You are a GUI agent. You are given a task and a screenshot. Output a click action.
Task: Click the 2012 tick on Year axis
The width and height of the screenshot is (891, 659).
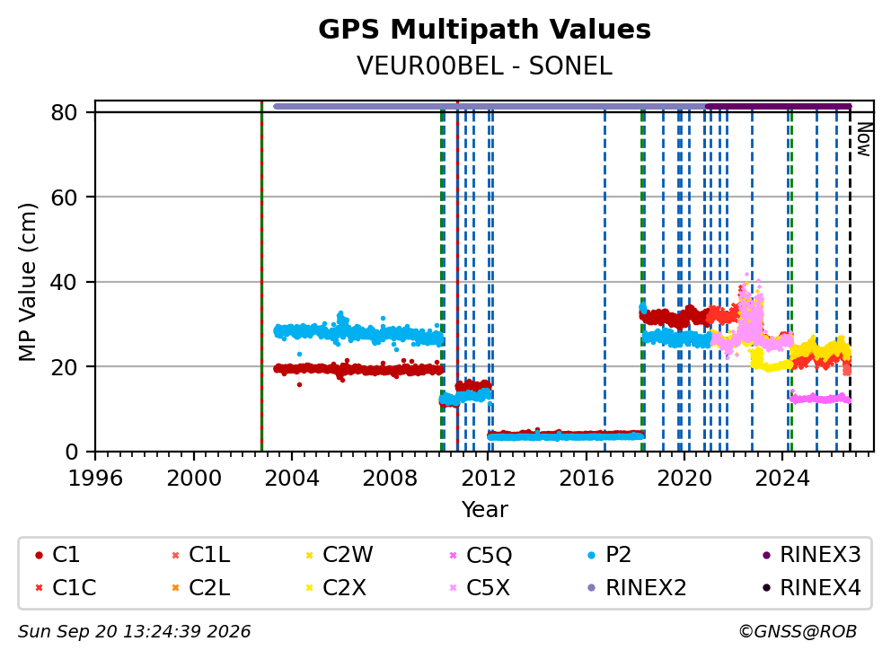[x=488, y=479]
